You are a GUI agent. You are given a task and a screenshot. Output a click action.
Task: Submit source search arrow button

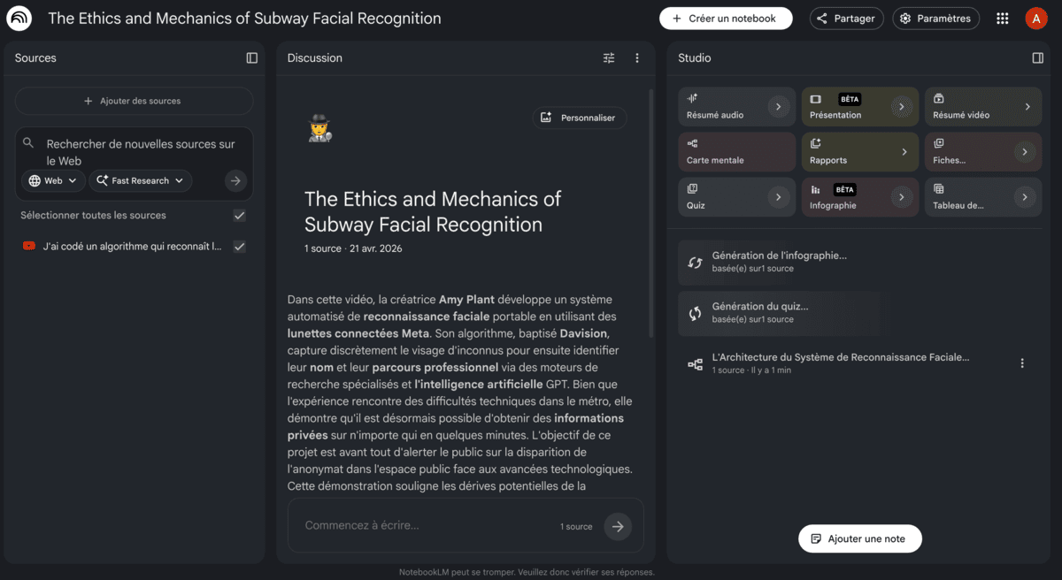pos(235,180)
